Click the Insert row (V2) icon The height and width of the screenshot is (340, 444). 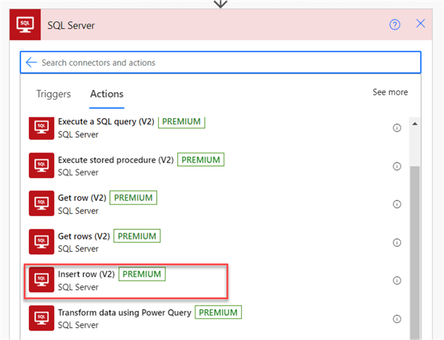[41, 279]
